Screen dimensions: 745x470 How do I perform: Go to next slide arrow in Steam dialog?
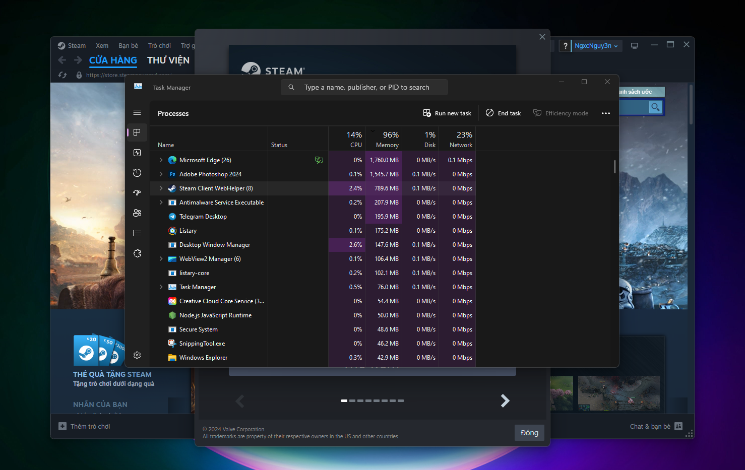pyautogui.click(x=505, y=401)
